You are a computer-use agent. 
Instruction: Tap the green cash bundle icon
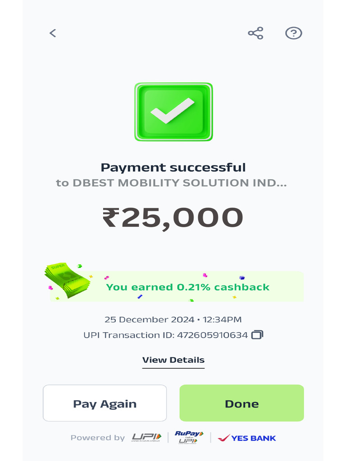pos(67,280)
